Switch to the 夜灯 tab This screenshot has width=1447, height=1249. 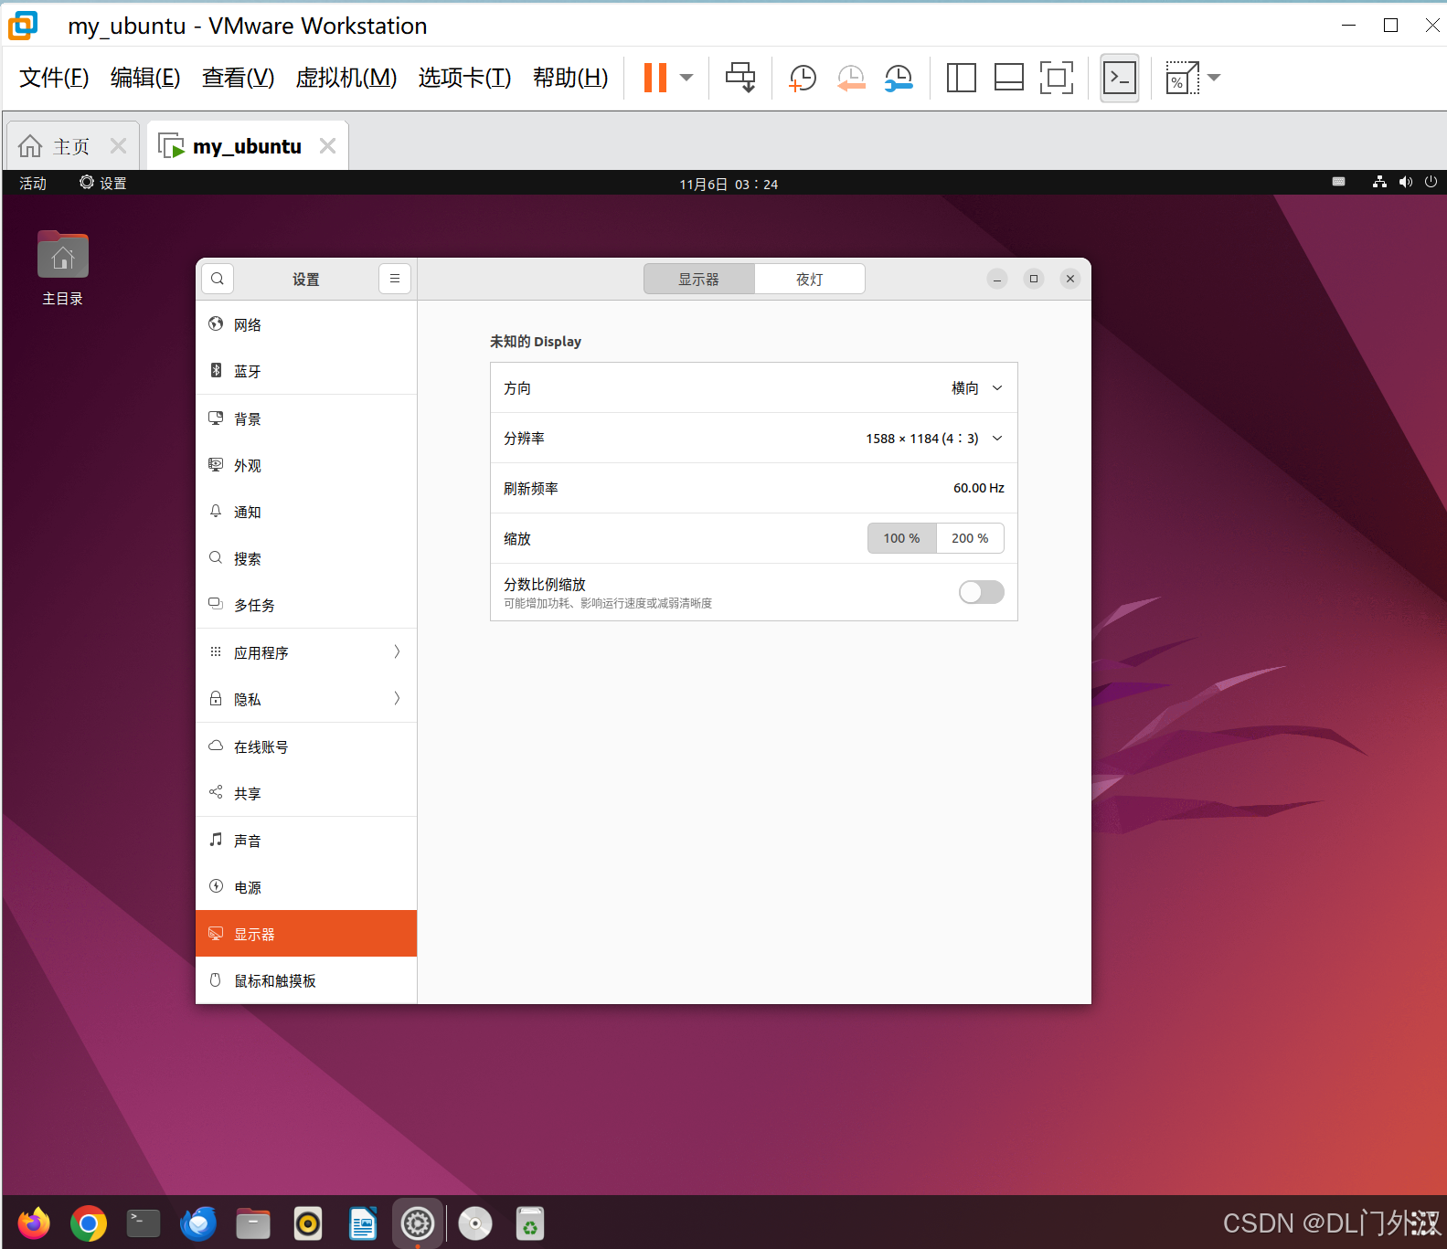(810, 279)
